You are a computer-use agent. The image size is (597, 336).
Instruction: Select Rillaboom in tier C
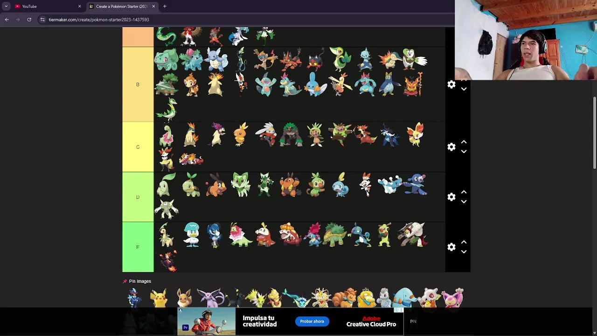[x=291, y=134]
